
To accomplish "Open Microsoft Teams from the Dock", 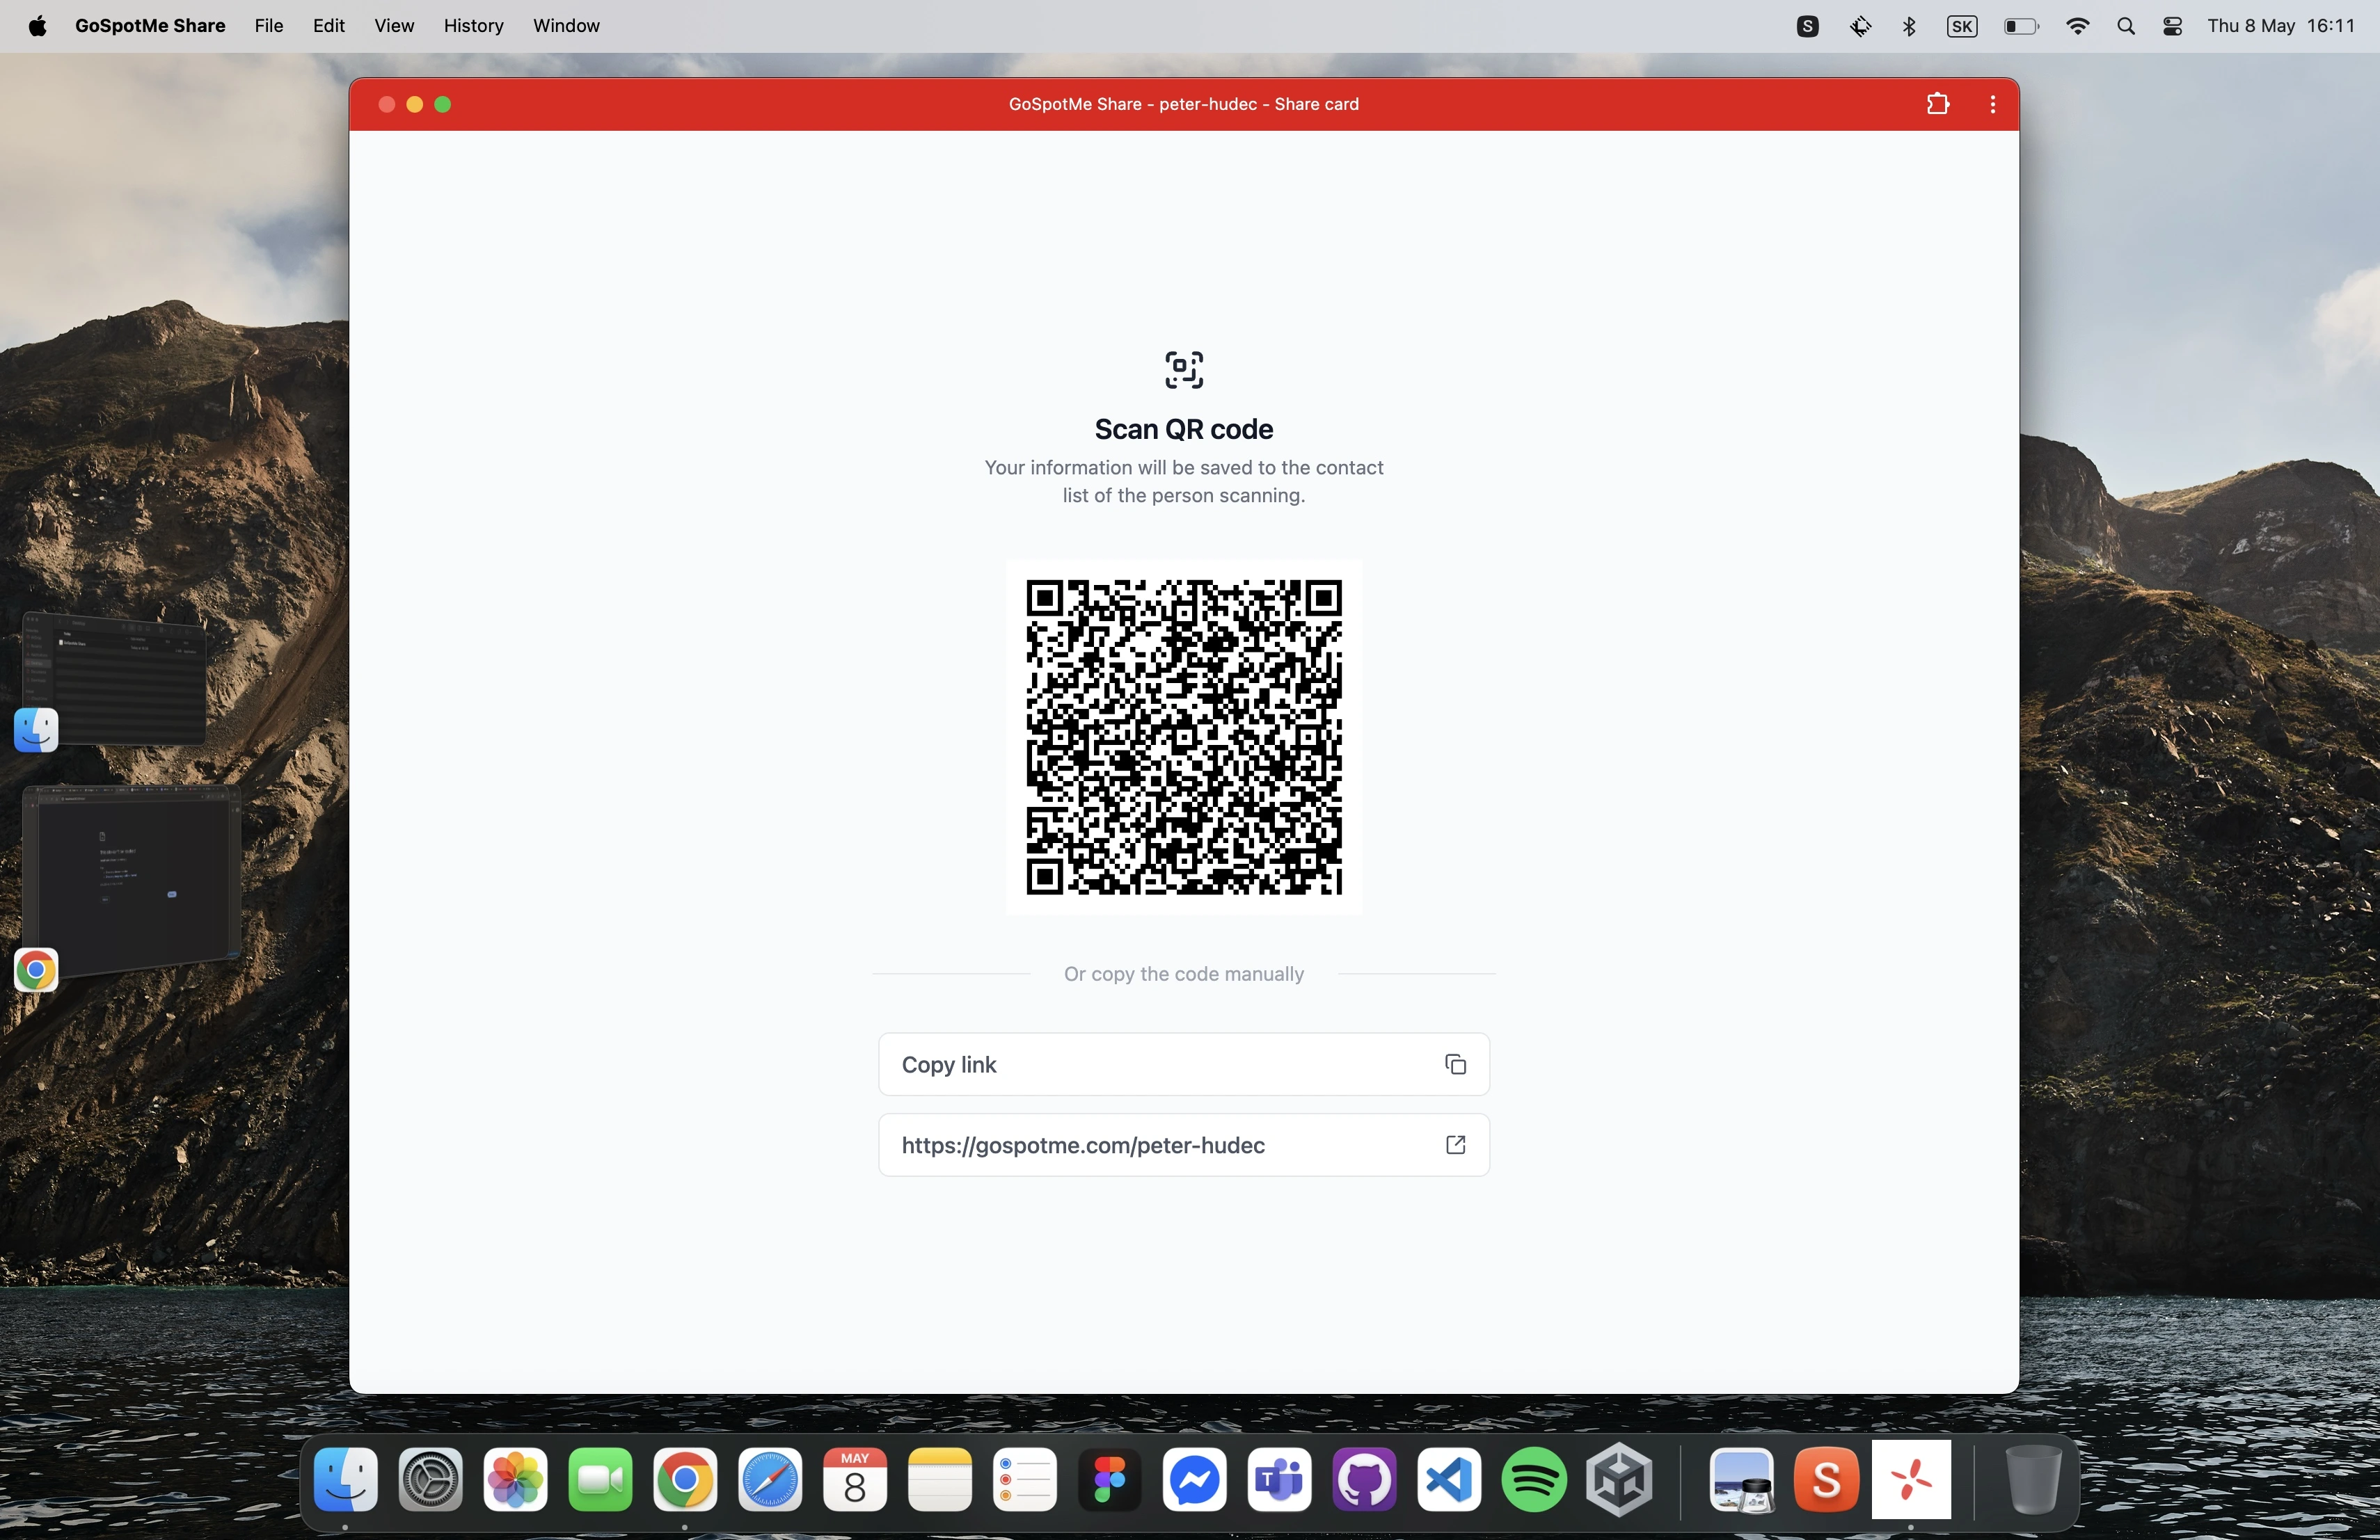I will point(1280,1479).
